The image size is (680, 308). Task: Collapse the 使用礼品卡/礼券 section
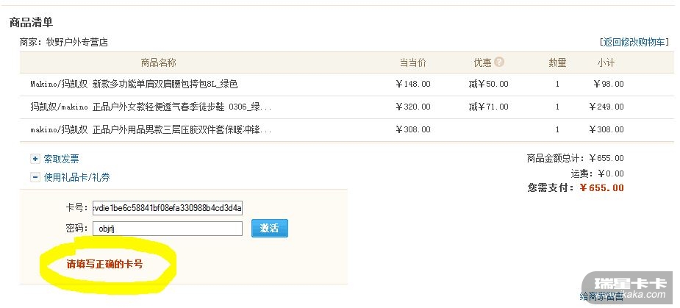[35, 177]
